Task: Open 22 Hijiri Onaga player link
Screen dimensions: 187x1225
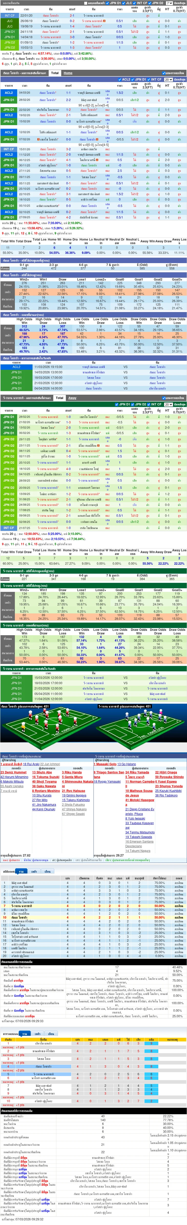Action: (x=166, y=772)
